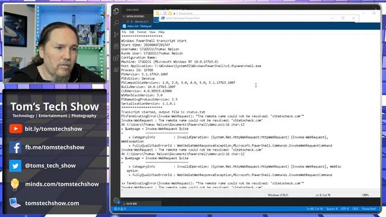Click the Facebook icon in the overlay
The width and height of the screenshot is (386, 217).
15,147
